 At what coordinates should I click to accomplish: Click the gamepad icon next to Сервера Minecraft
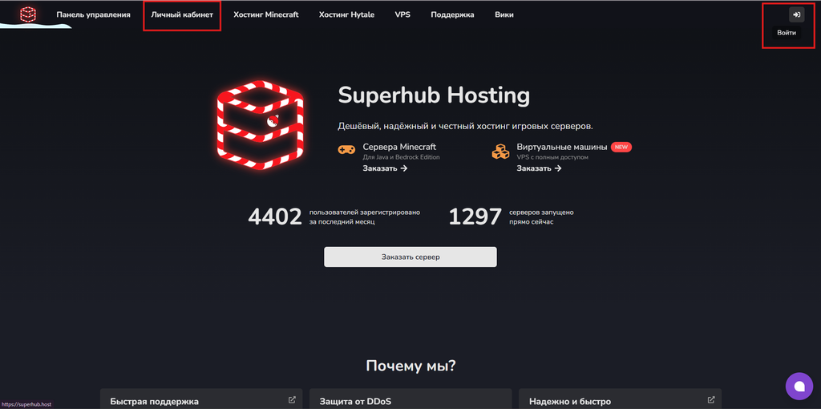[346, 150]
